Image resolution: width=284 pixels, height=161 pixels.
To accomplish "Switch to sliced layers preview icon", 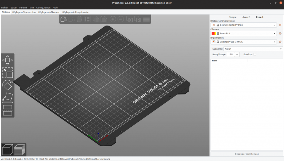I will click(x=20, y=150).
